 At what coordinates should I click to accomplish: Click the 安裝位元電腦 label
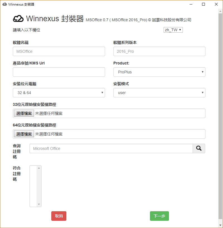[25, 84]
